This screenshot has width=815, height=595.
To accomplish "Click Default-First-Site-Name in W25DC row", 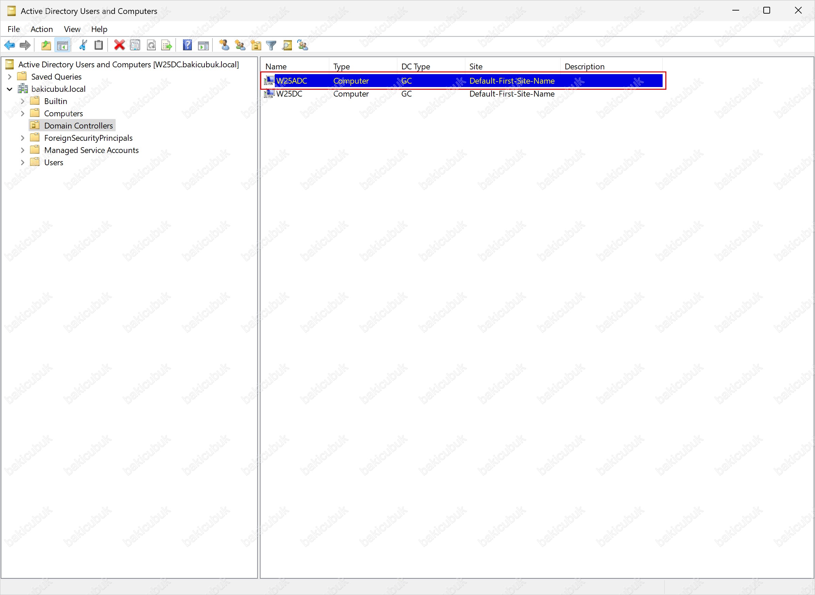I will 512,93.
